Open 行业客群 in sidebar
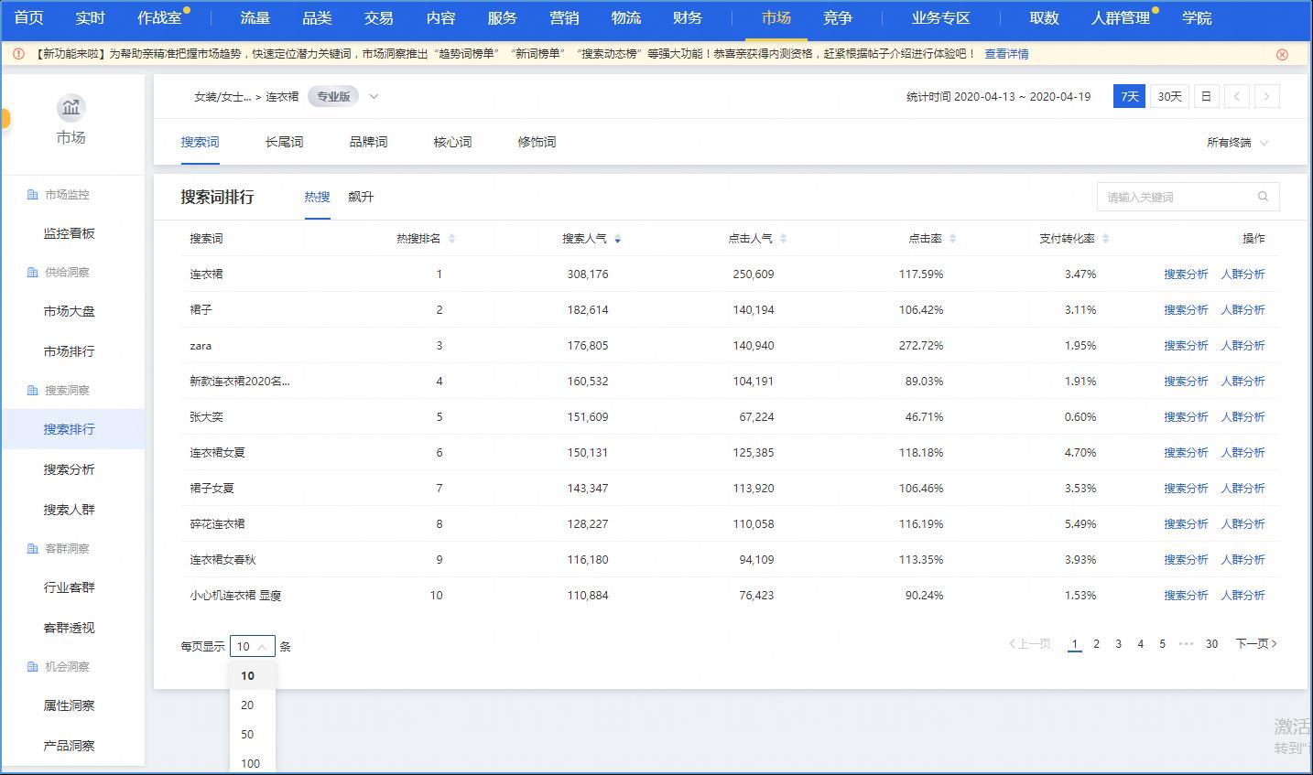1313x775 pixels. 70,587
